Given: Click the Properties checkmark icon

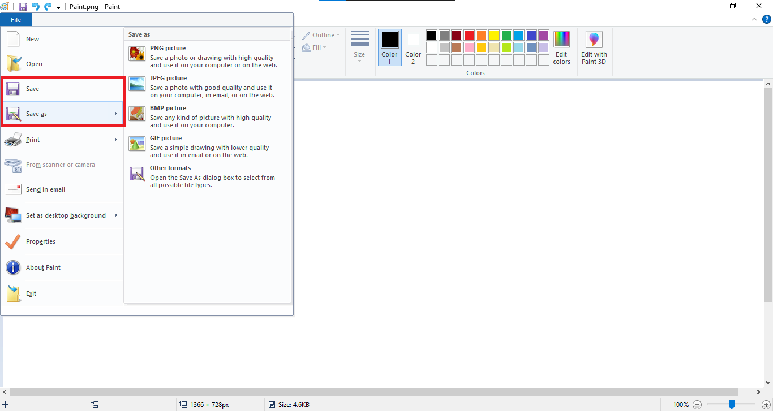Looking at the screenshot, I should tap(13, 241).
